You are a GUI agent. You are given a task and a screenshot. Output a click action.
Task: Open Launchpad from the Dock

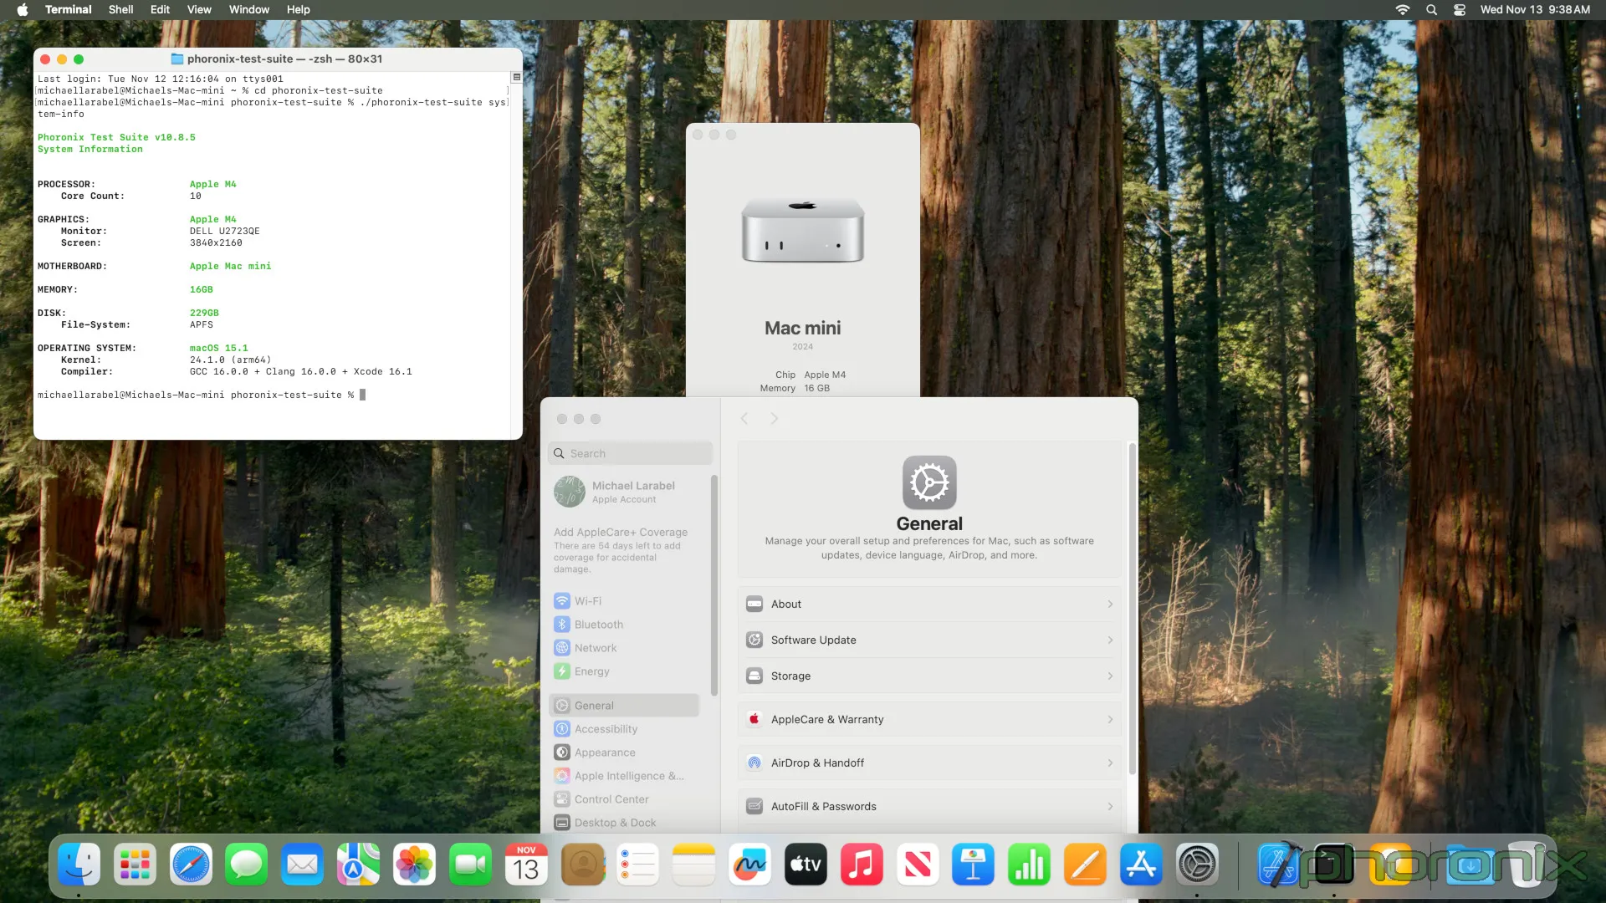135,865
